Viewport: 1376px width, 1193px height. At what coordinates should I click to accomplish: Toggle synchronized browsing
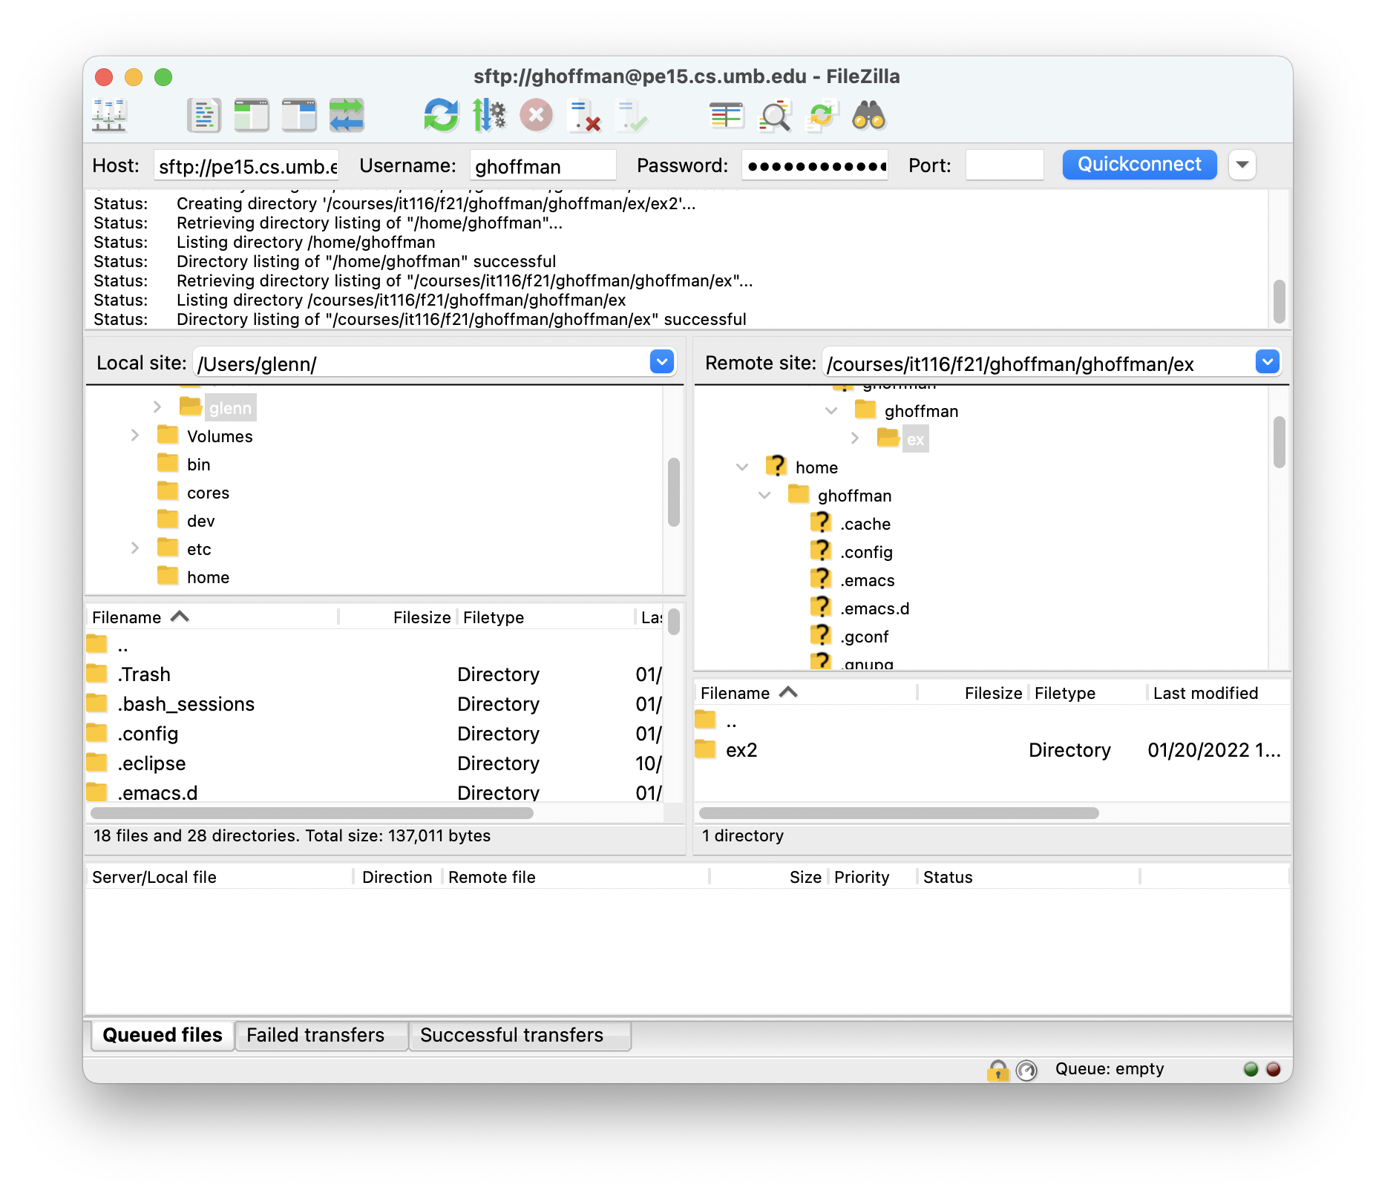[822, 116]
